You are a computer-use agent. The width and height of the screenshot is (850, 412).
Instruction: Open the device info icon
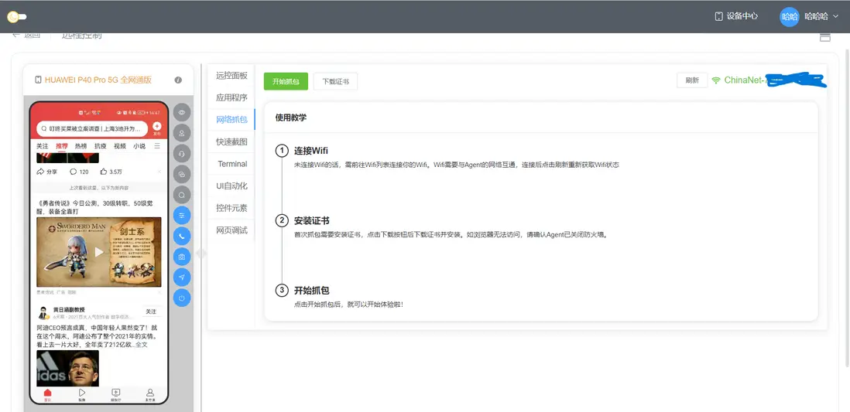(x=178, y=80)
